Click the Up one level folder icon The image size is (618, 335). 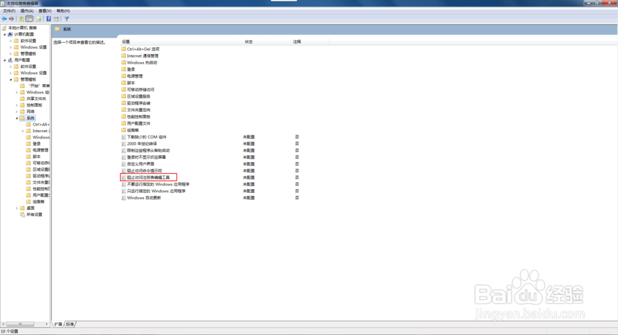coord(21,19)
